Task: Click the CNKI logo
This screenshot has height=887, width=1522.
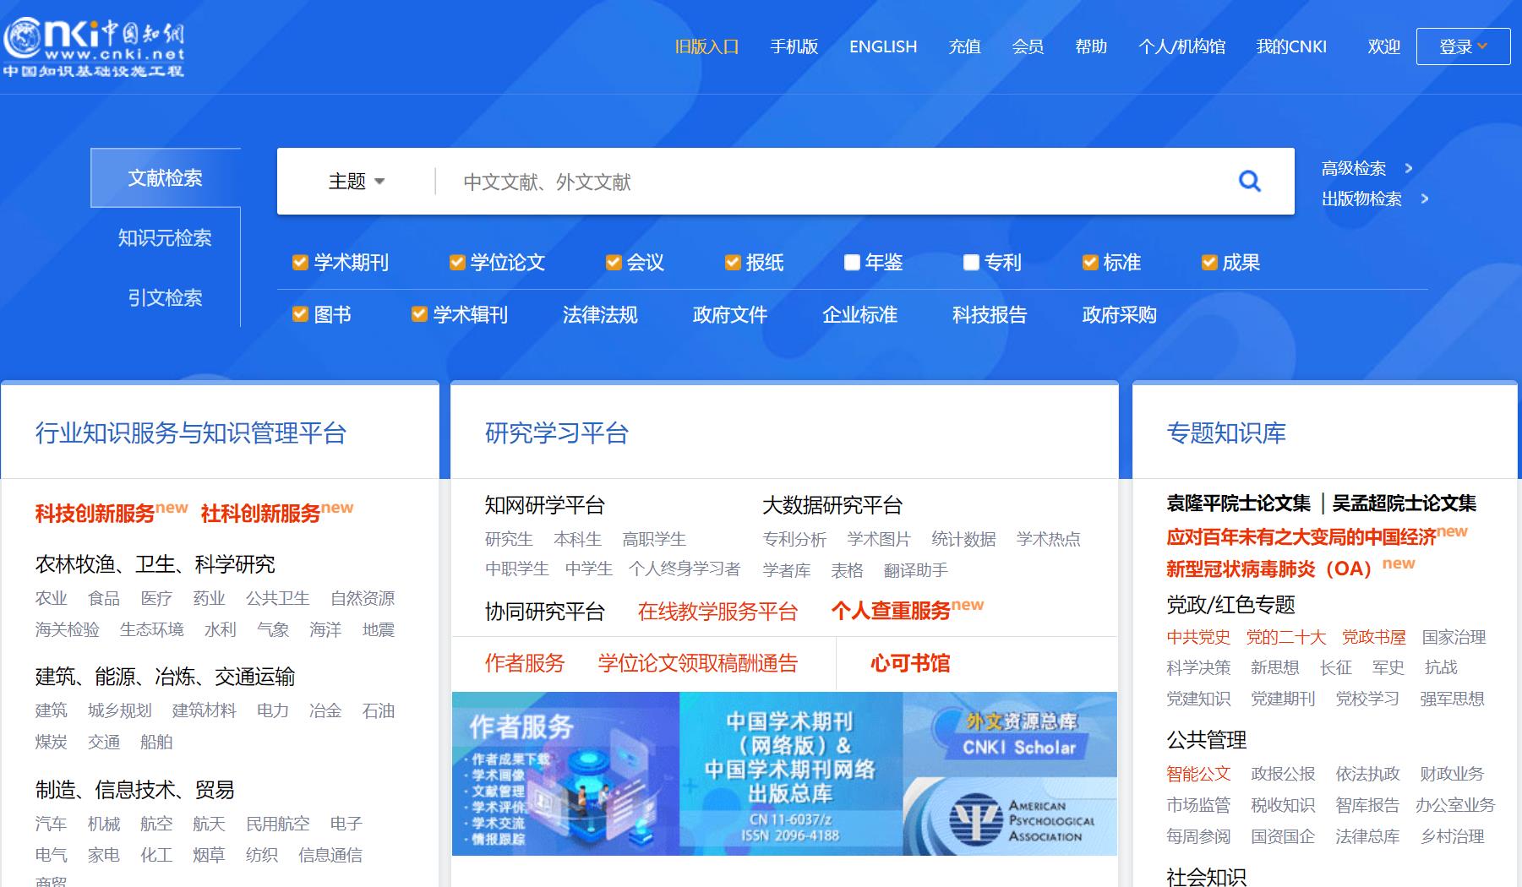Action: [x=93, y=46]
